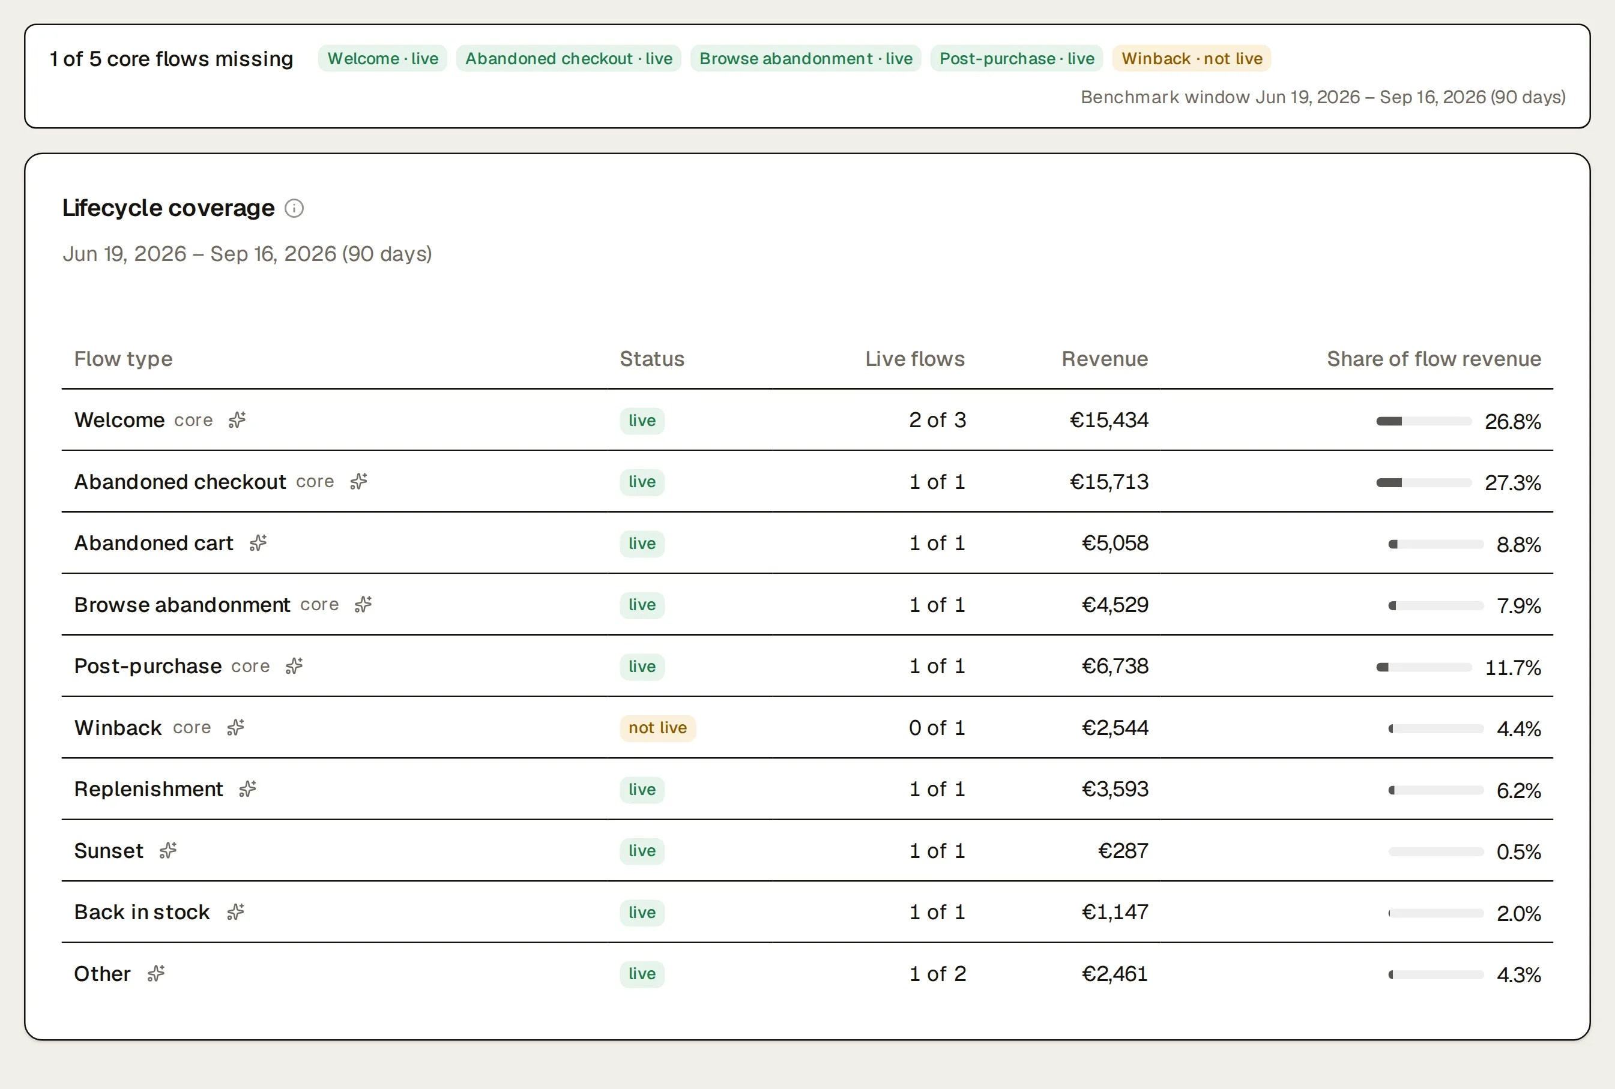
Task: Click the Post-purchase share bar at 11.7%
Action: coord(1424,667)
